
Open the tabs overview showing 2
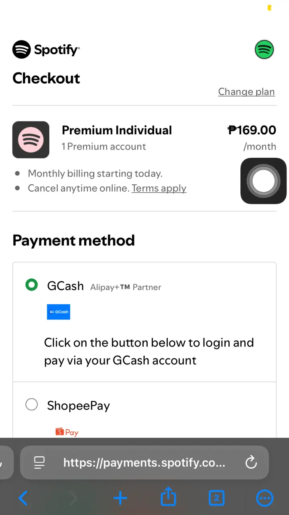coord(216,498)
